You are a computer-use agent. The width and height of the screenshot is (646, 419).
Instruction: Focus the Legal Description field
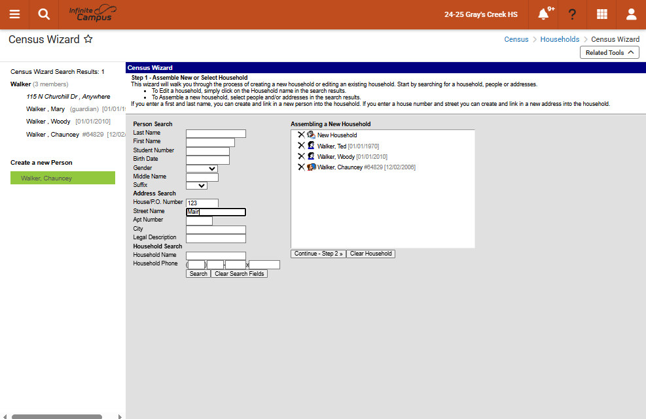click(216, 239)
